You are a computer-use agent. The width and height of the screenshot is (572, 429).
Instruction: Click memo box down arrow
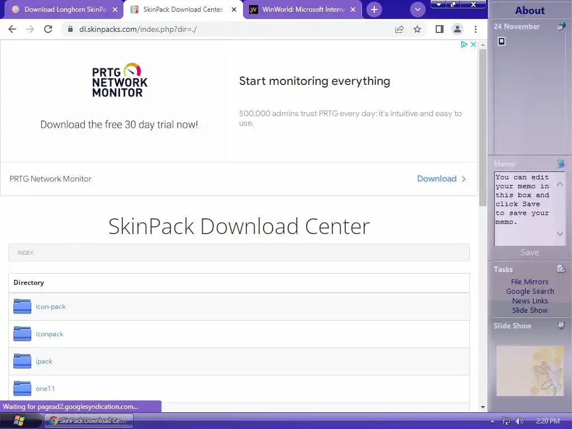tap(560, 233)
